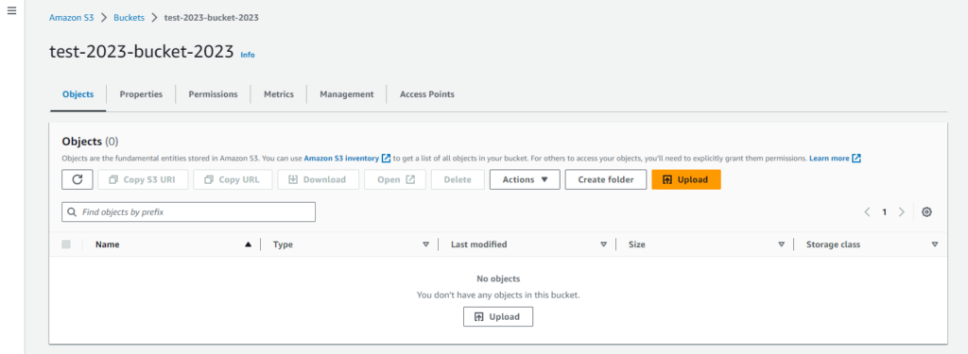Click the Type column header text
Image resolution: width=968 pixels, height=354 pixels.
pos(283,244)
